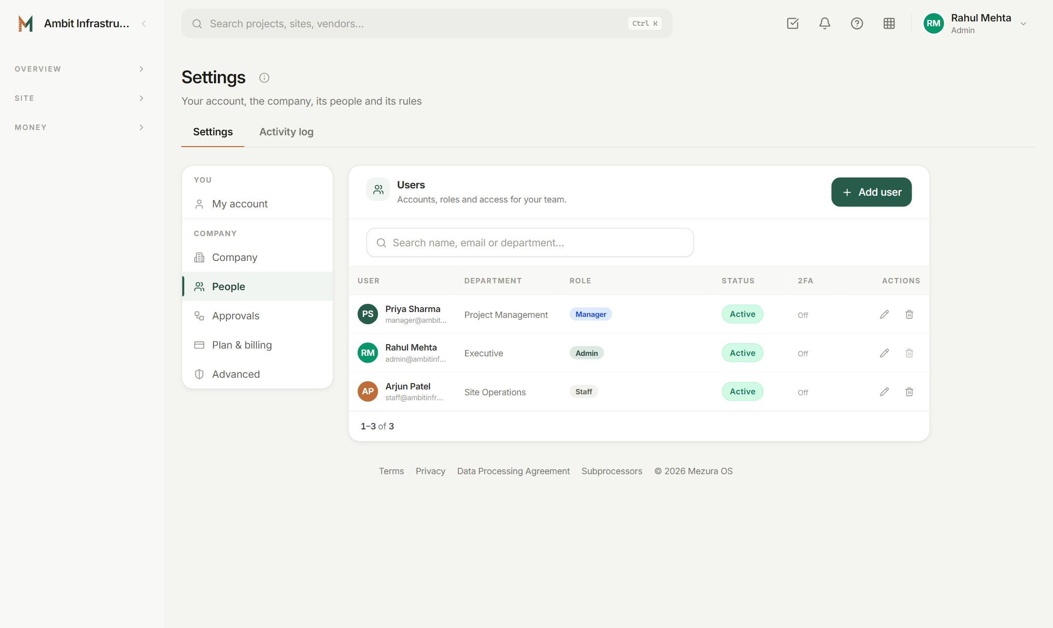The width and height of the screenshot is (1053, 628).
Task: Open the Subprocessors link
Action: [x=612, y=471]
